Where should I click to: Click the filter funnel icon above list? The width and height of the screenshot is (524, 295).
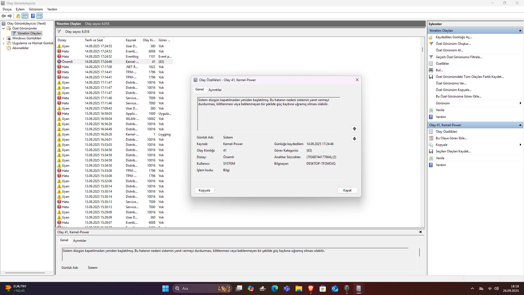[59, 32]
